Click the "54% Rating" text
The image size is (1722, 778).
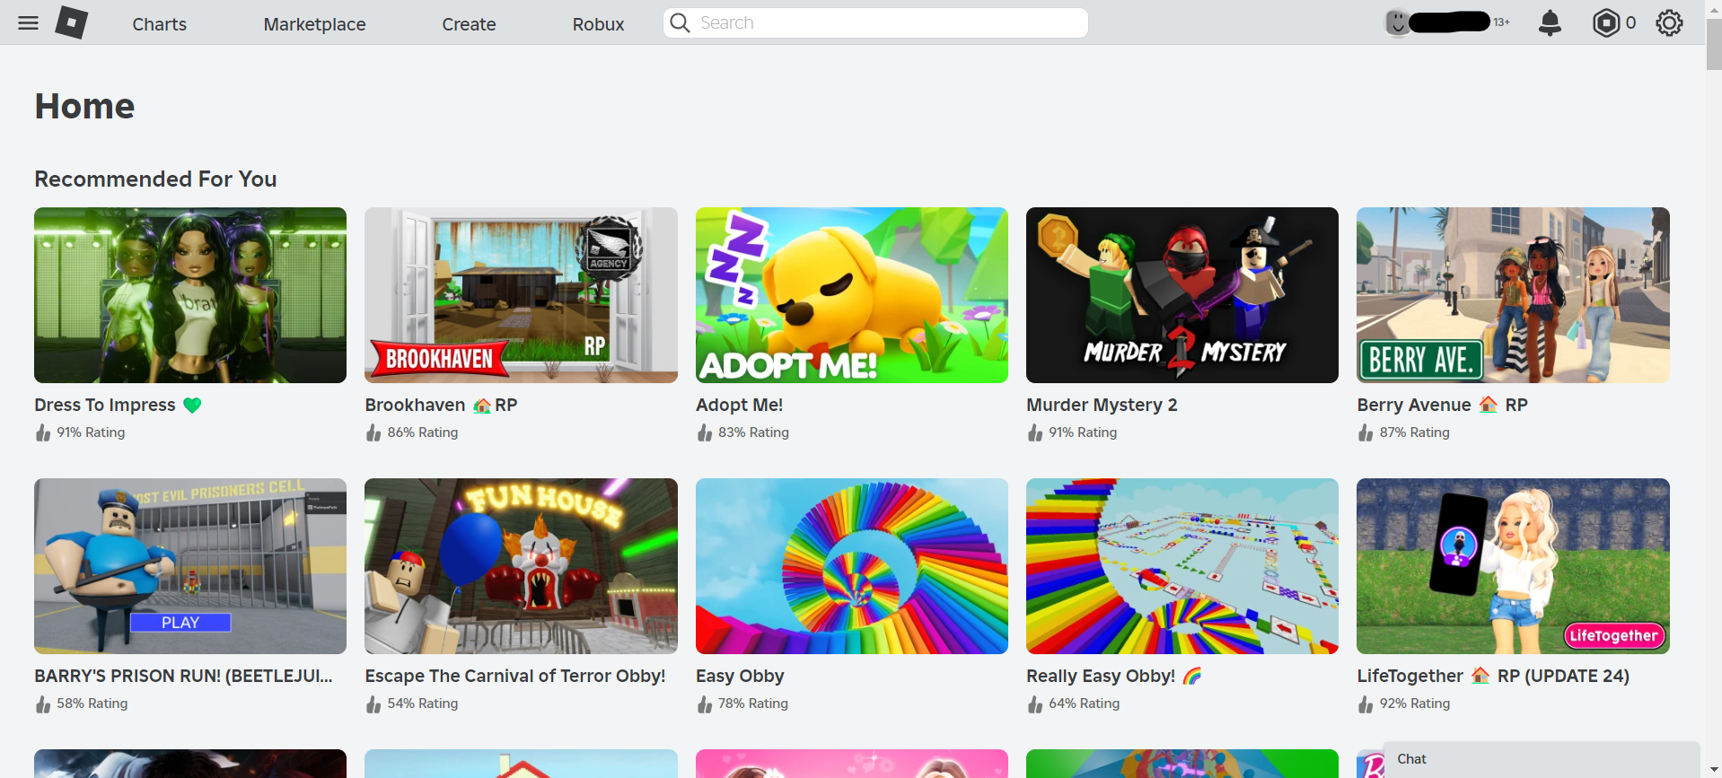[x=423, y=704]
